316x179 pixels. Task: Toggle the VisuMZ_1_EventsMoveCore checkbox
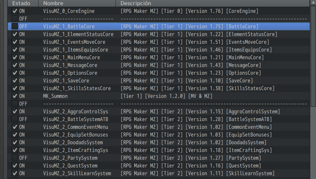[x=15, y=42]
